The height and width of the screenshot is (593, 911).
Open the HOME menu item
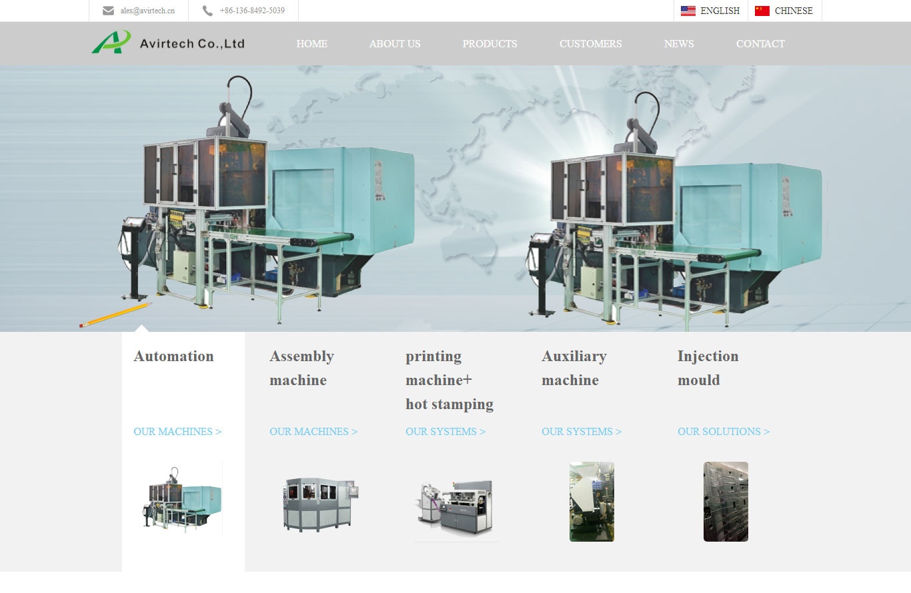coord(311,44)
